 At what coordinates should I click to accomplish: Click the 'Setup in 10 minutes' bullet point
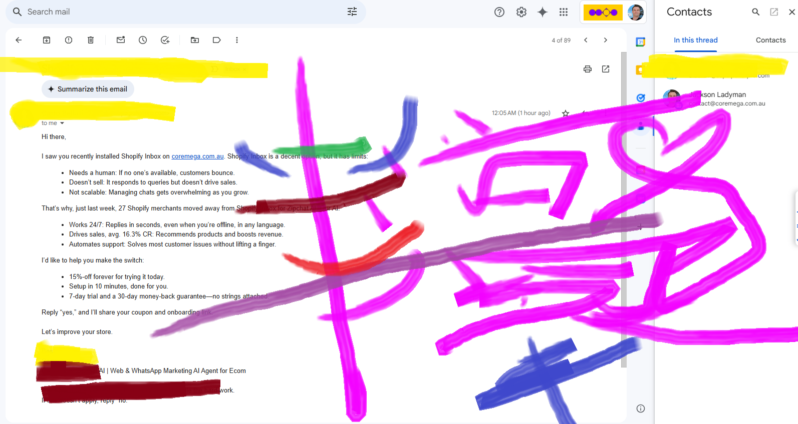click(x=119, y=286)
